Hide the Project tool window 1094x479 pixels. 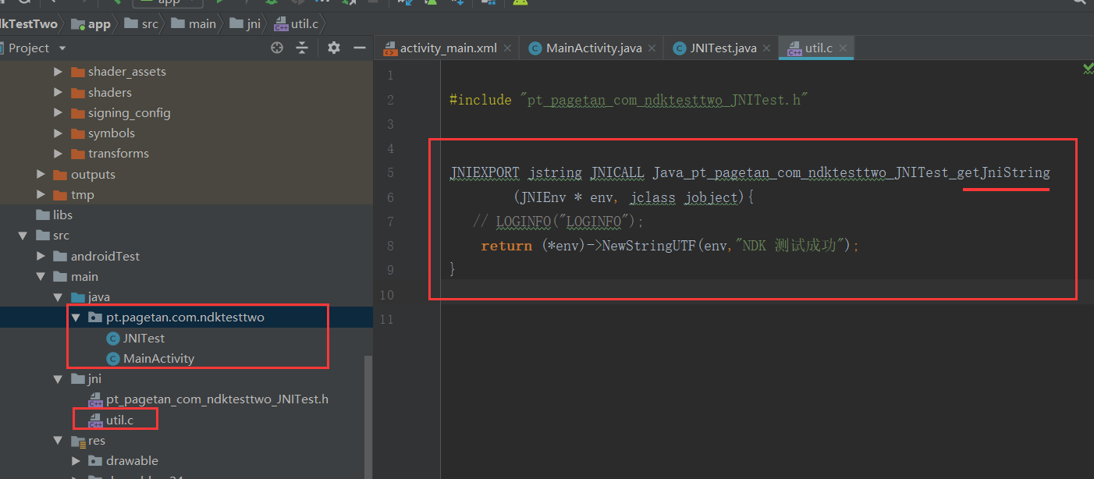coord(360,48)
